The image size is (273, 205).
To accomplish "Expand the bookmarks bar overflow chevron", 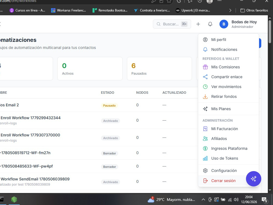I will click(230, 10).
